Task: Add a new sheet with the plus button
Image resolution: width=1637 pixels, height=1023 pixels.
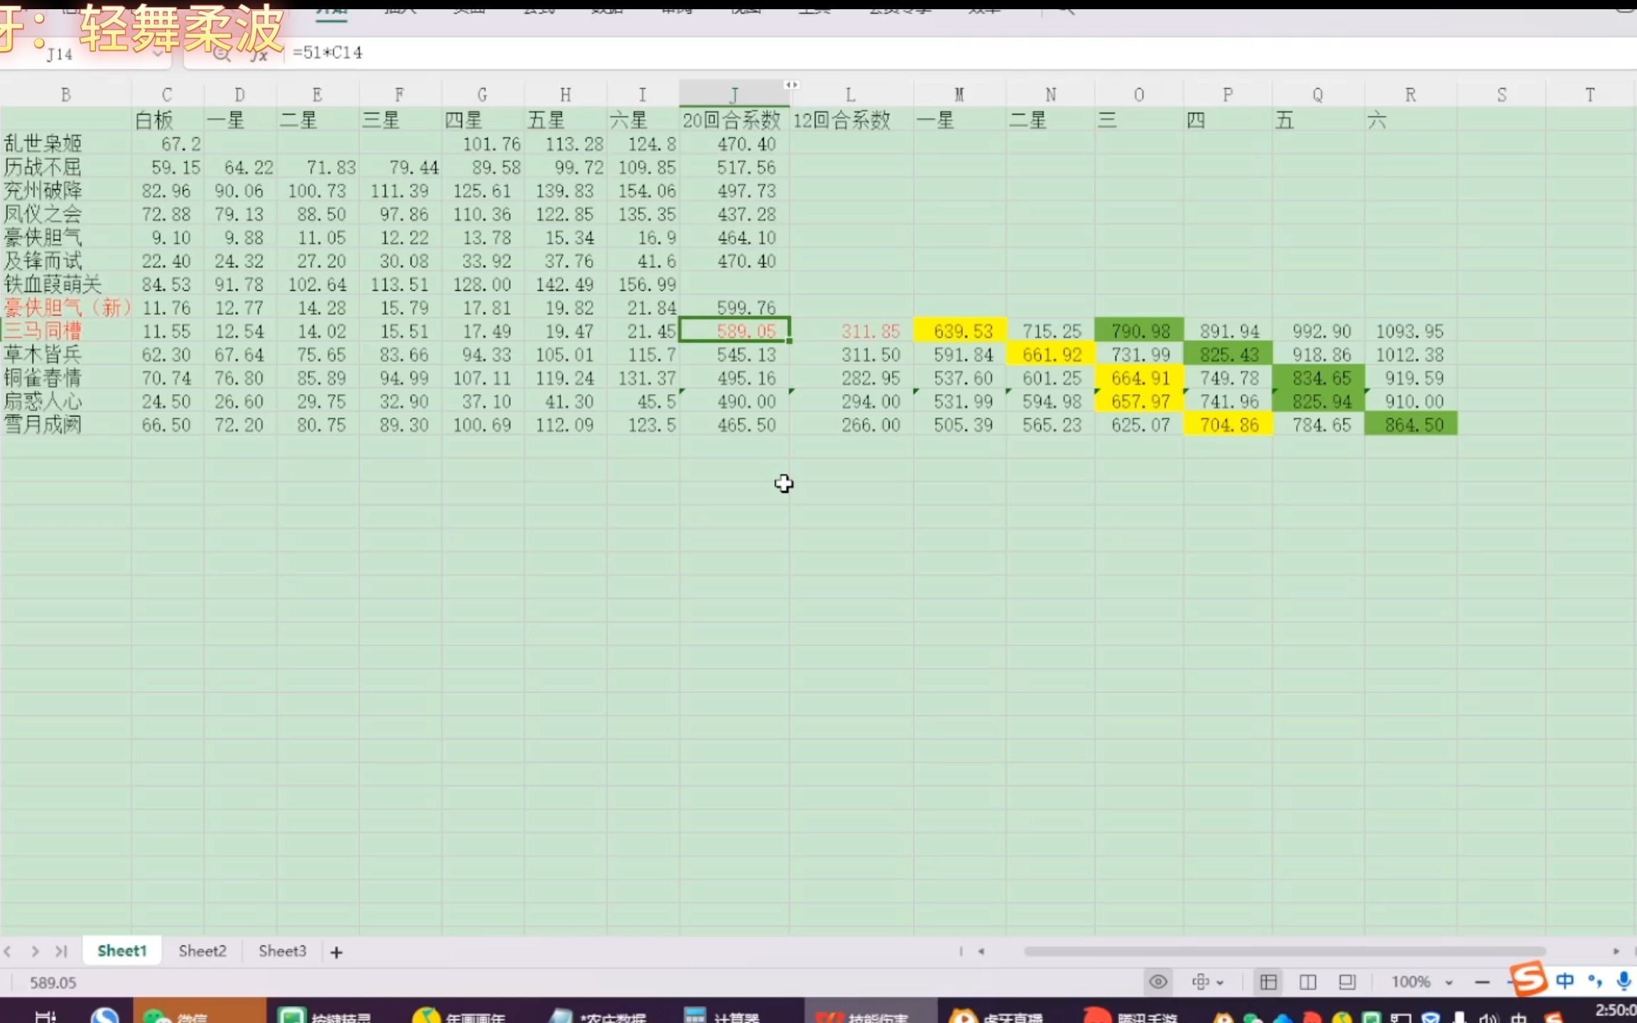Action: 336,952
